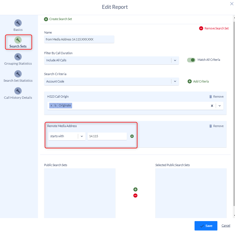235x231 pixels.
Task: Toggle the Match All Criteria switch
Action: click(191, 60)
